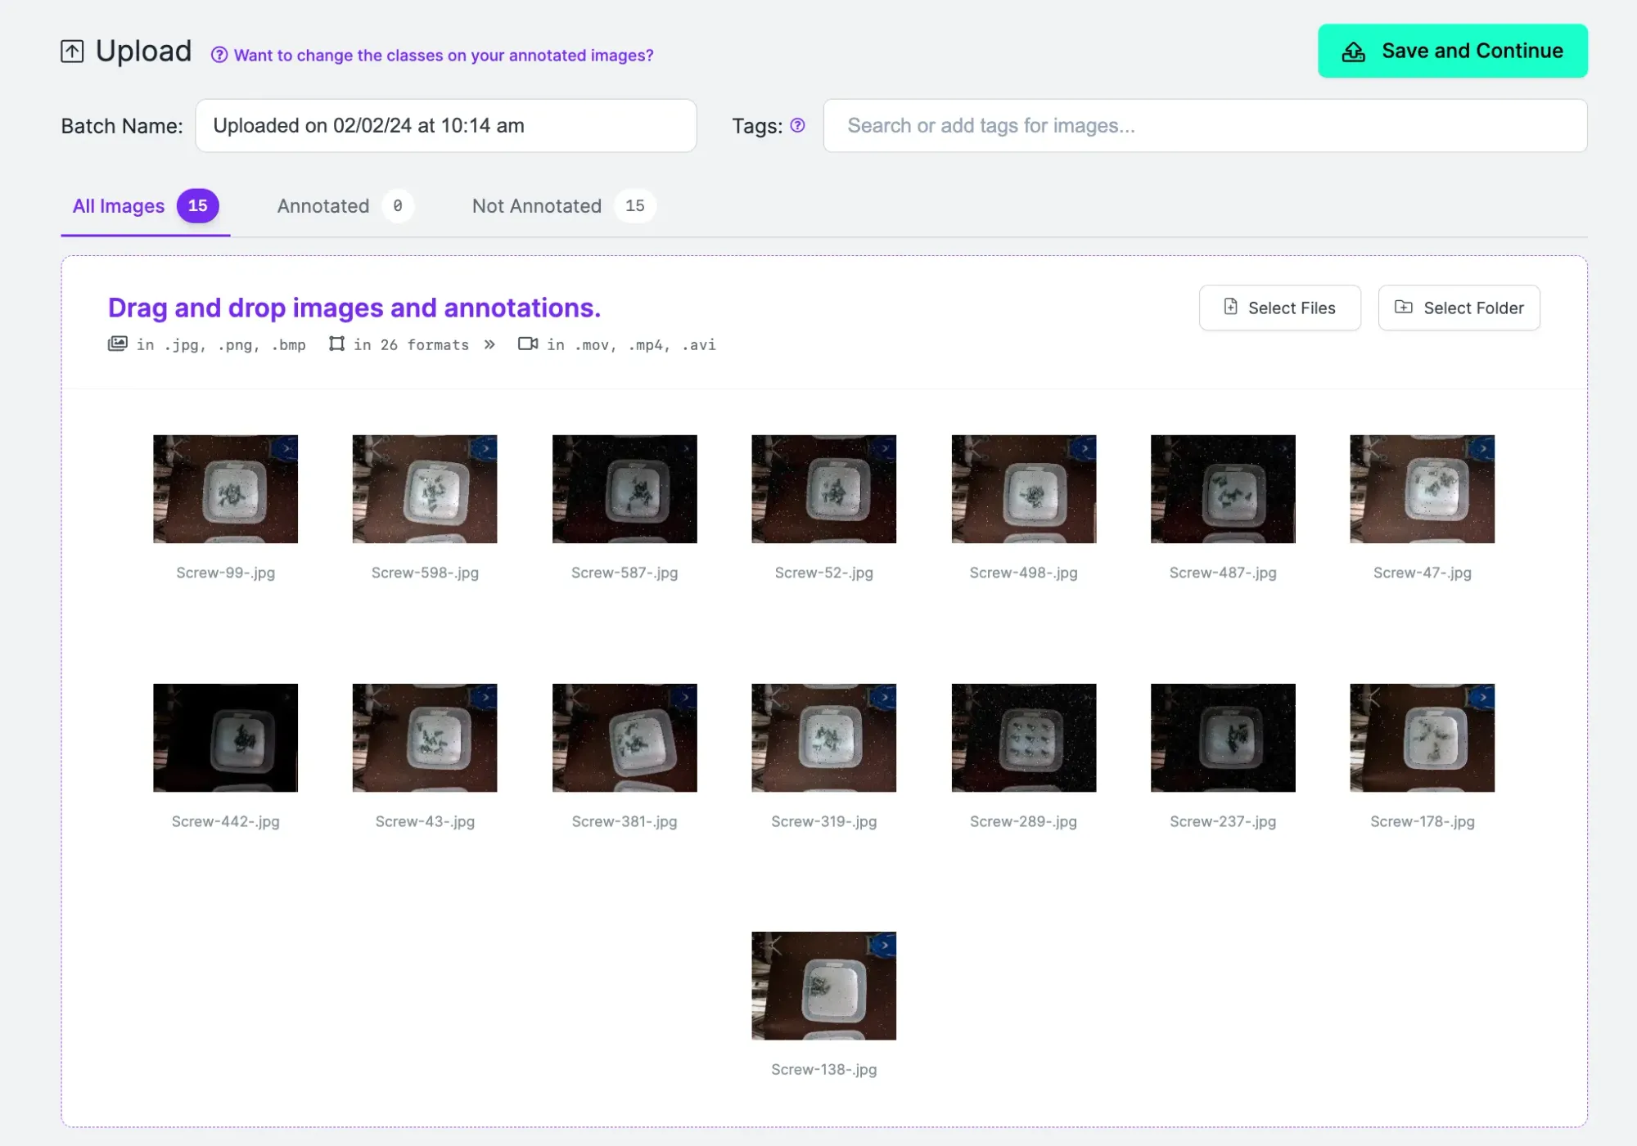Expand annotation formats with double chevron

(489, 344)
